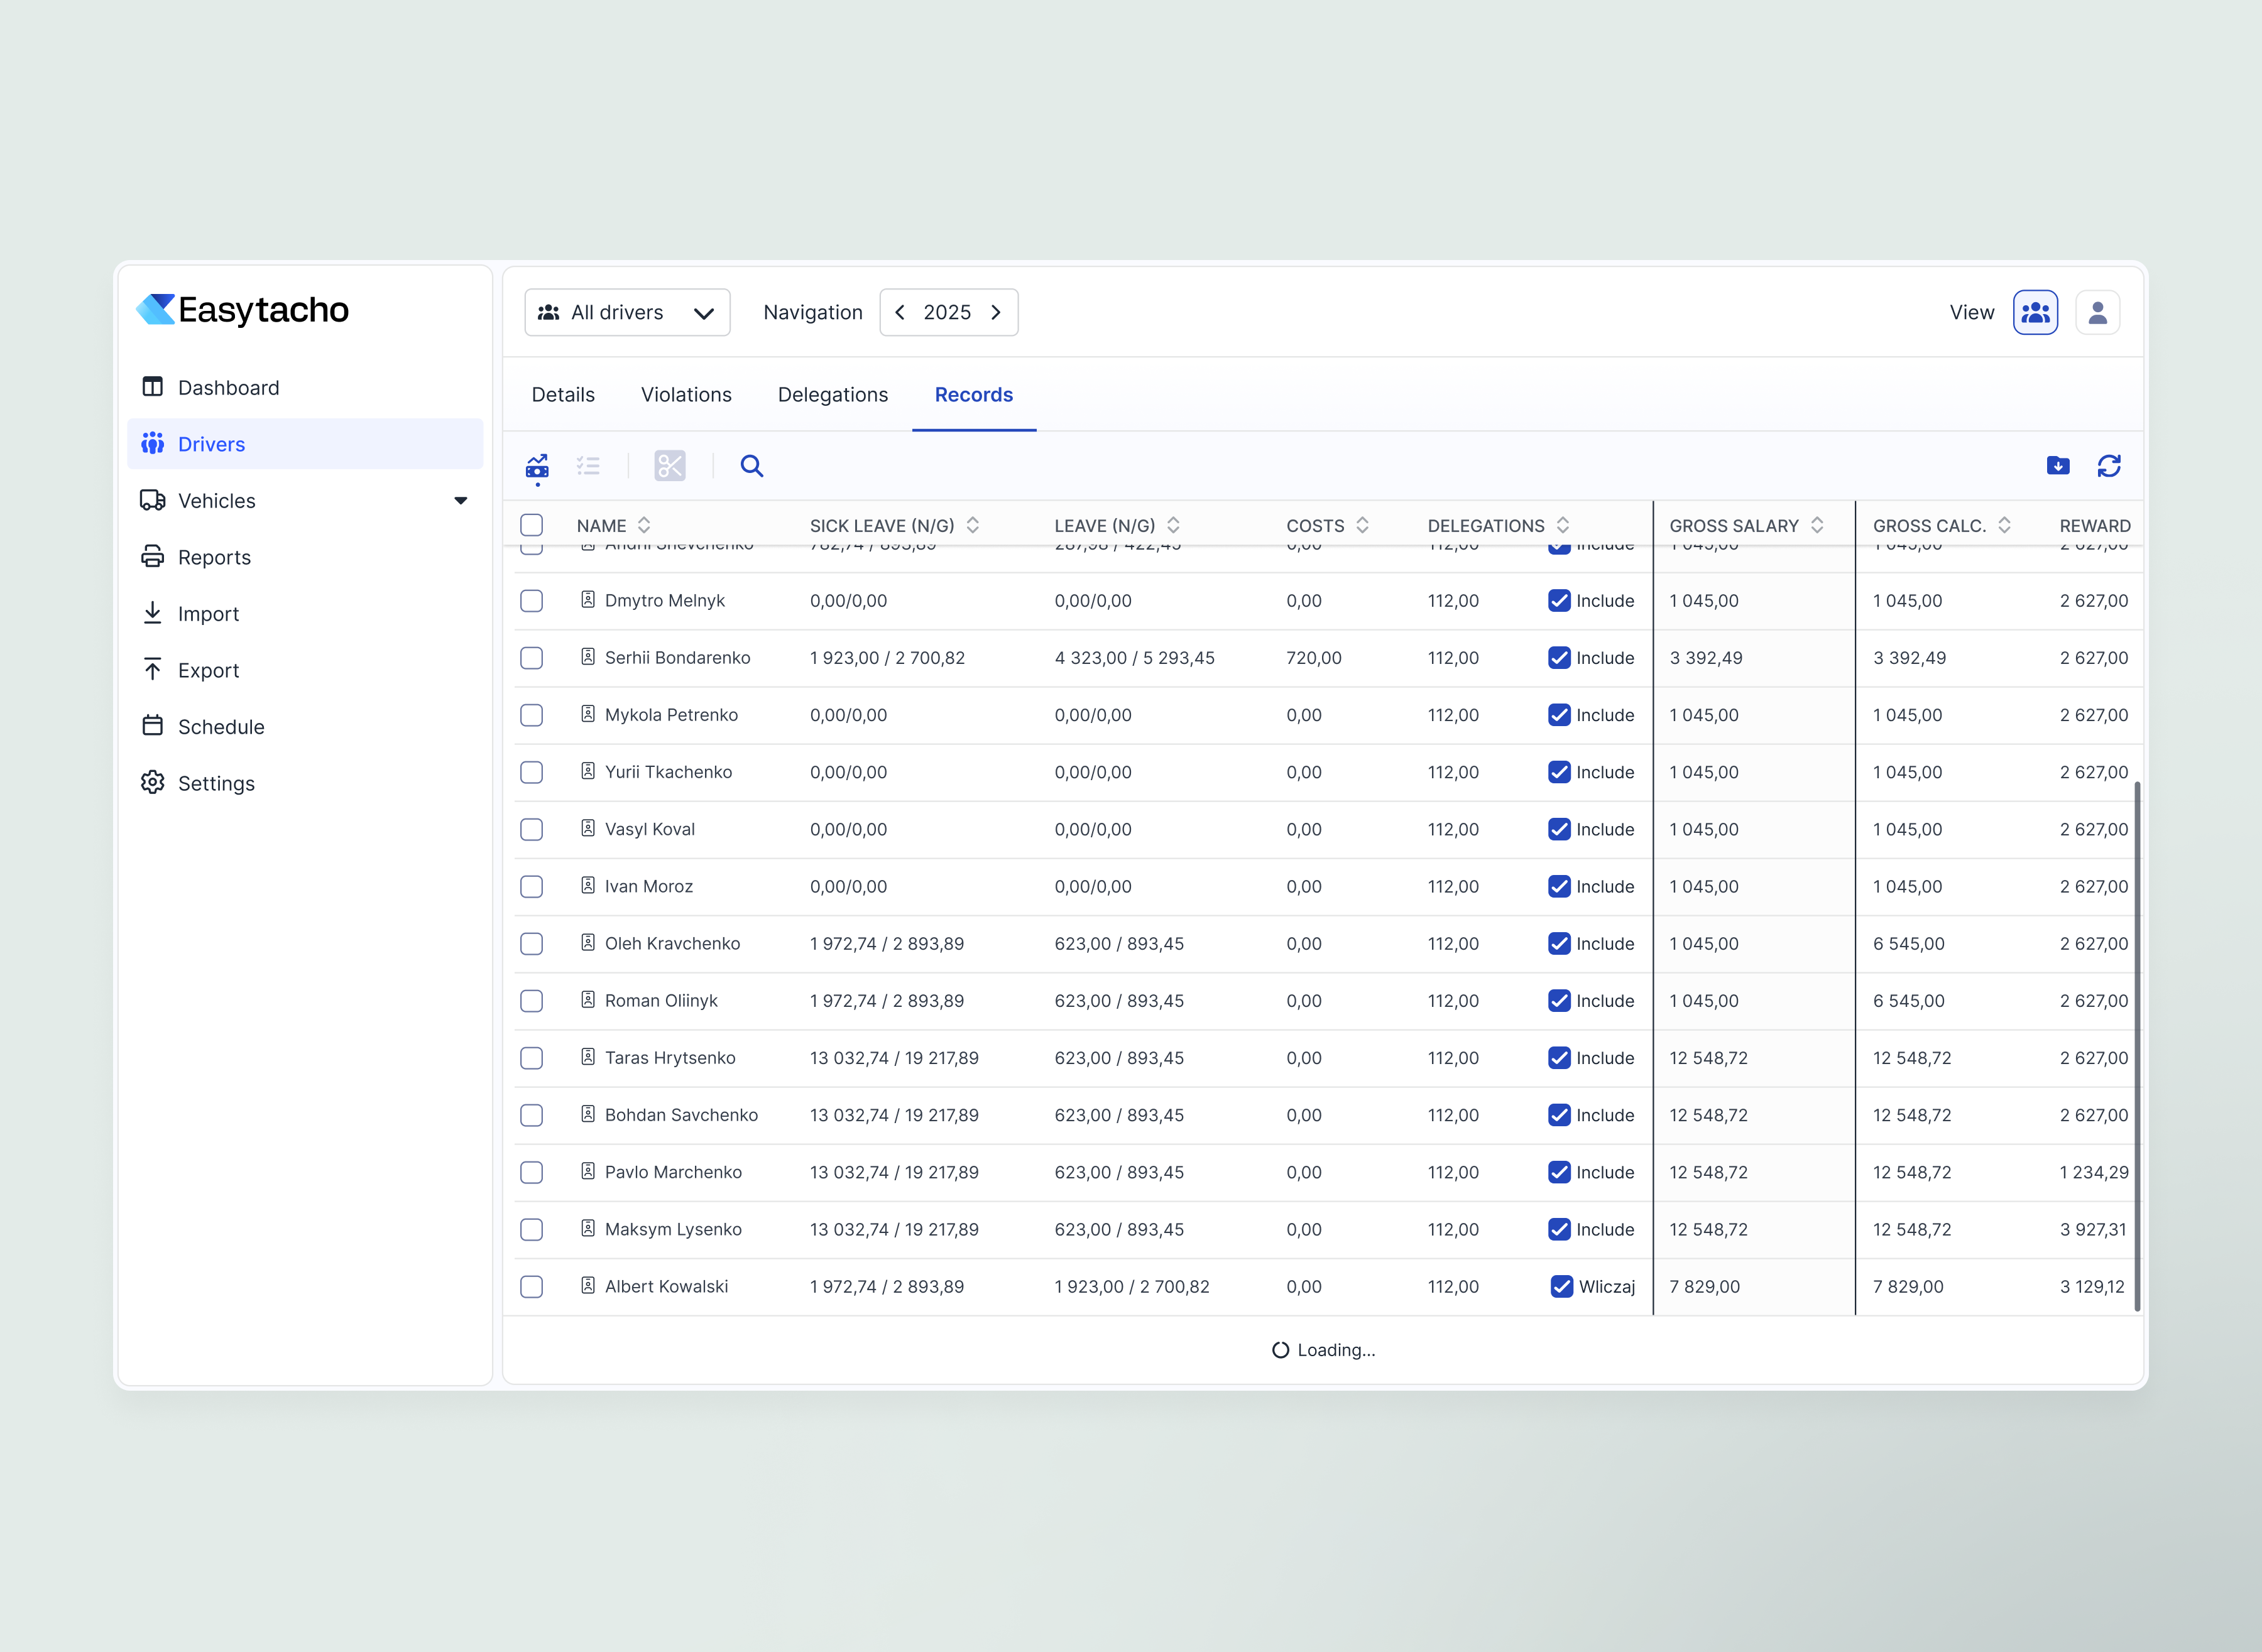Toggle the select-all header checkbox
Viewport: 2262px width, 1652px height.
click(532, 526)
